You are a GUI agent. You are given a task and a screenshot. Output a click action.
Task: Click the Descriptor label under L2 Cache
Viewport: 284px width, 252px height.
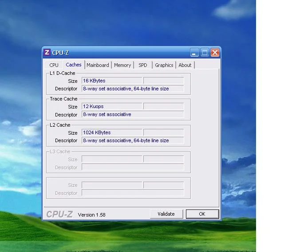66,140
